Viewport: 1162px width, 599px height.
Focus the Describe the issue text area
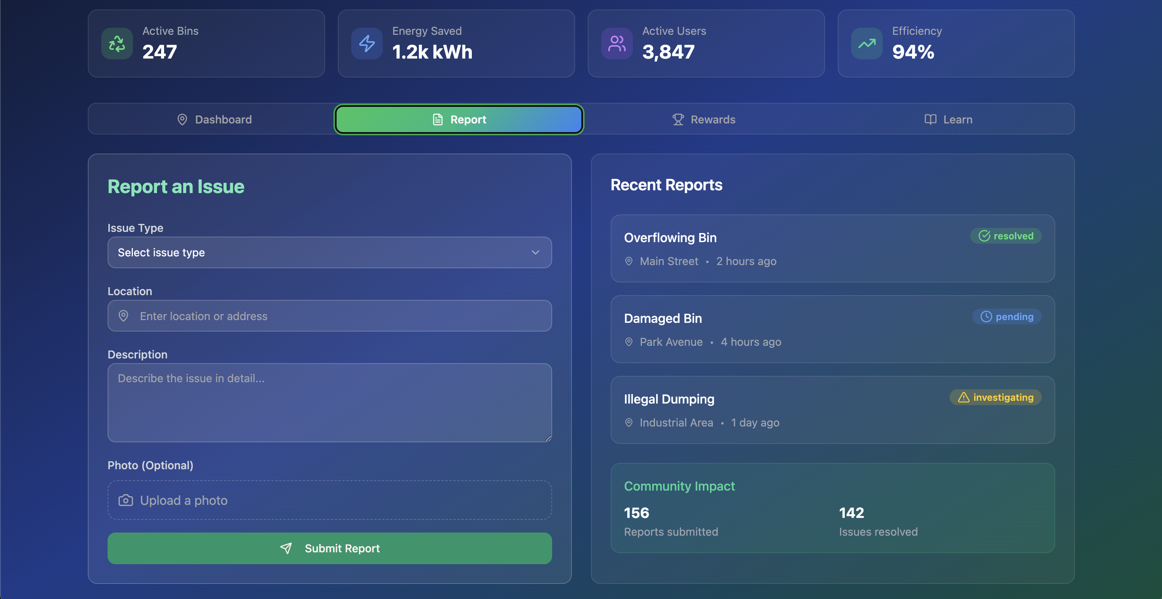point(329,403)
